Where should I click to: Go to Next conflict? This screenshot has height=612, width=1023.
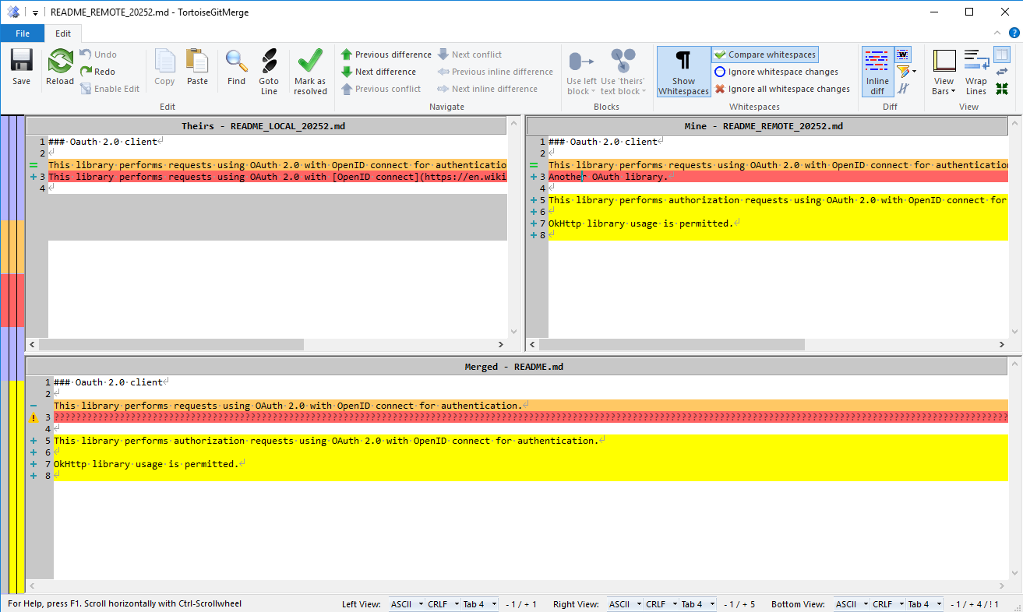coord(470,55)
